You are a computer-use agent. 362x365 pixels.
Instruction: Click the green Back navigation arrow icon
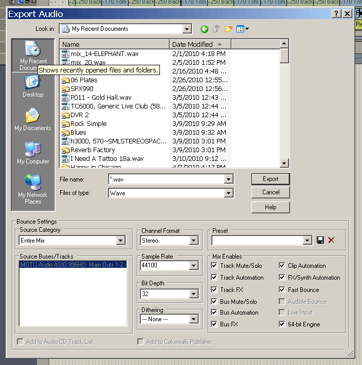click(x=205, y=29)
